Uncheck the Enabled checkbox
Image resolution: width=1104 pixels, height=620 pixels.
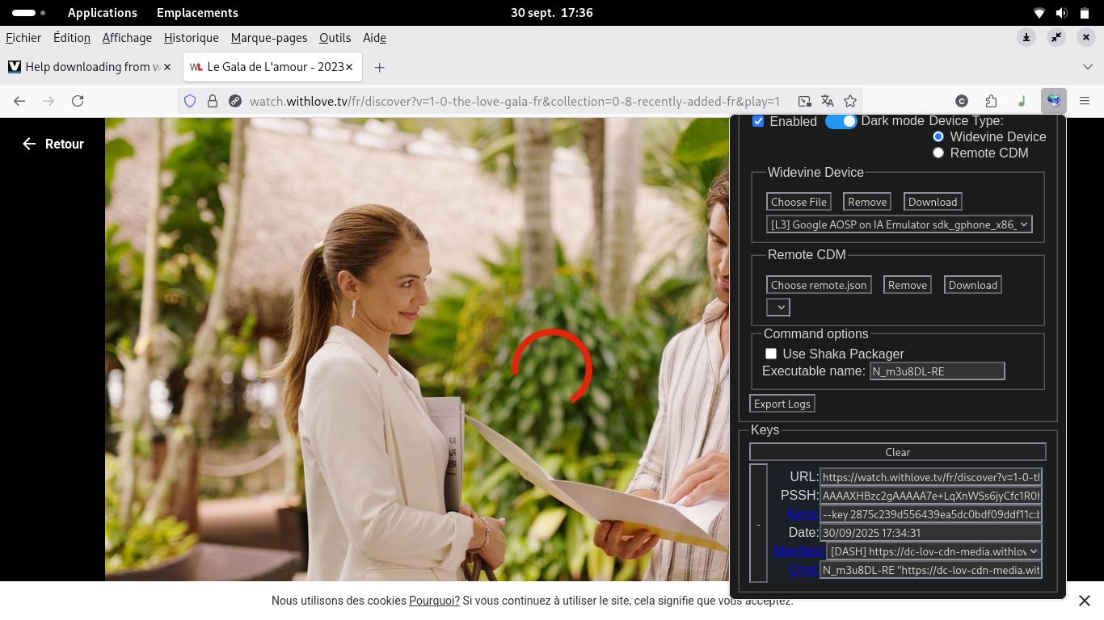tap(758, 121)
